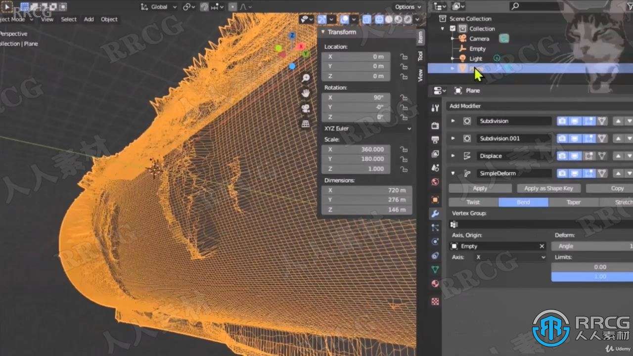Toggle lock for Rotation Y
633x356 pixels.
click(404, 107)
